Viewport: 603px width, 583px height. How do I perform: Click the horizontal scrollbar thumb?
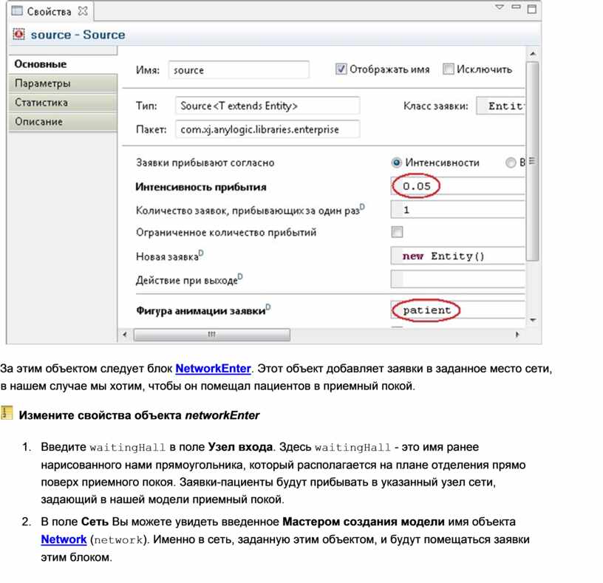click(211, 335)
